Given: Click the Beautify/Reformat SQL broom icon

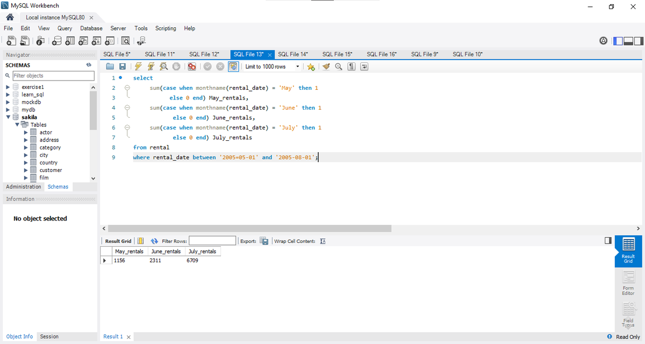Looking at the screenshot, I should pyautogui.click(x=326, y=66).
